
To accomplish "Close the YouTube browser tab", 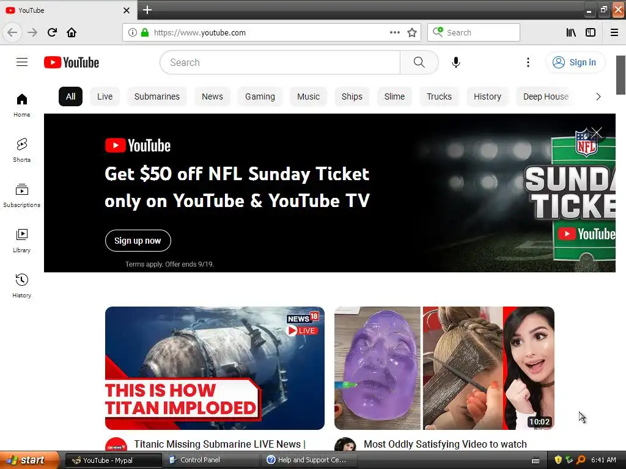I will tap(127, 10).
